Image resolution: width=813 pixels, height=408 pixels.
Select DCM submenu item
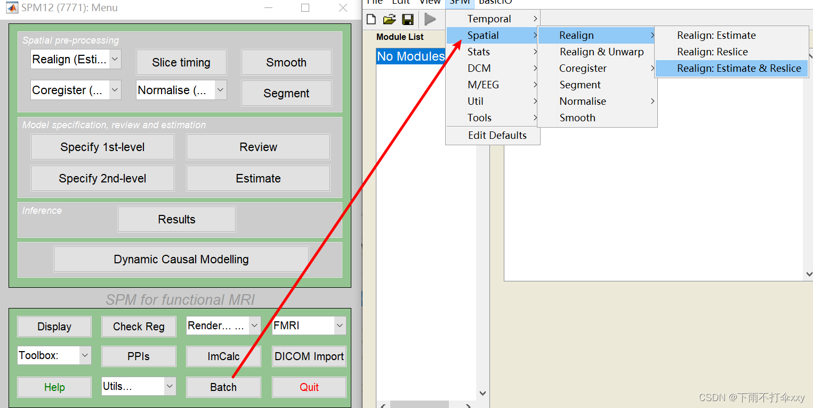[493, 68]
